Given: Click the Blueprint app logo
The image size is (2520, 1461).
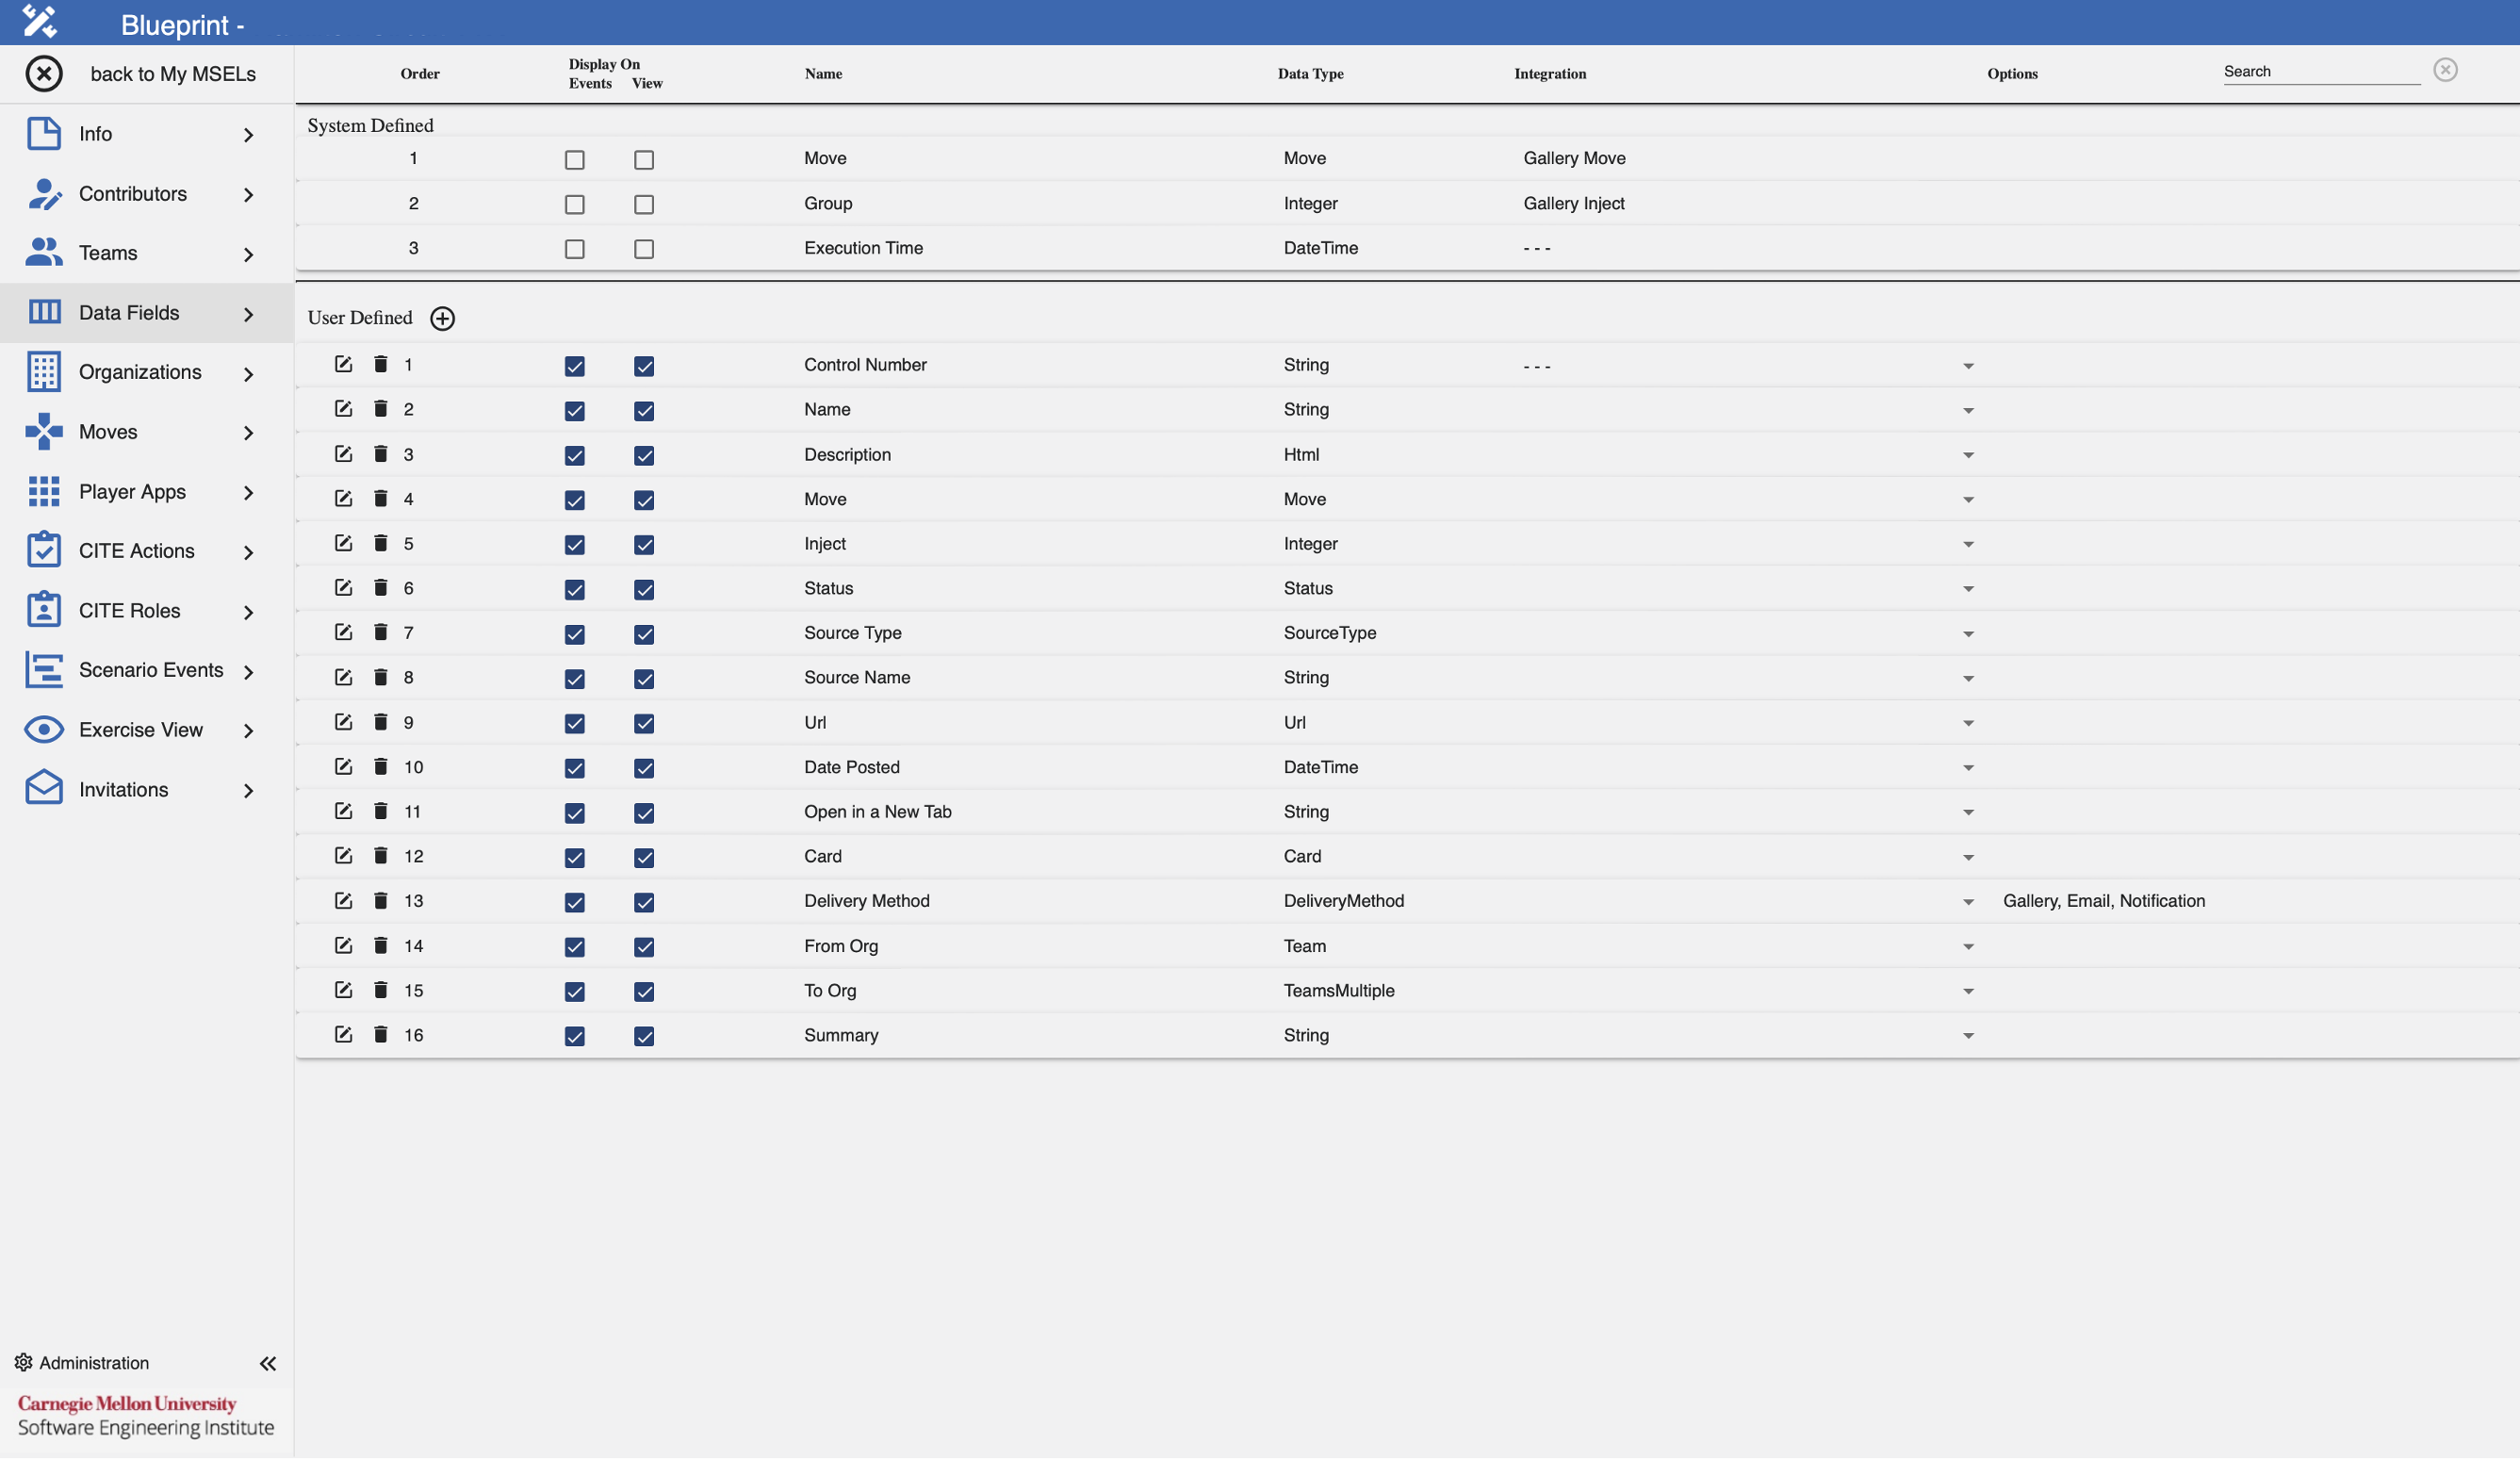Looking at the screenshot, I should pyautogui.click(x=39, y=21).
